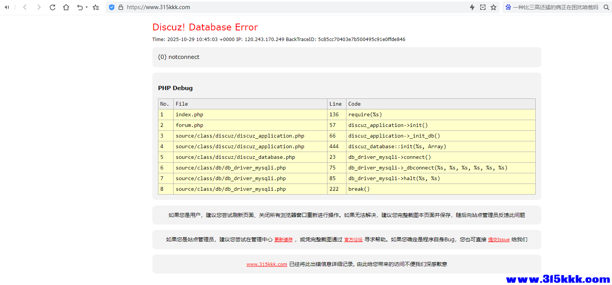Click line number 136 cell
This screenshot has width=612, height=285.
coord(337,115)
